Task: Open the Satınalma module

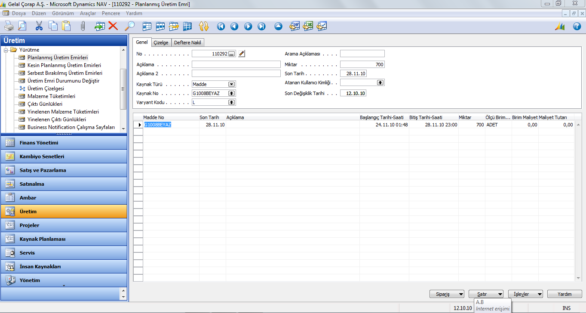Action: pos(64,184)
